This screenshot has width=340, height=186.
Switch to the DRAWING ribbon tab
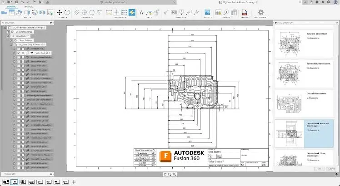click(11, 7)
